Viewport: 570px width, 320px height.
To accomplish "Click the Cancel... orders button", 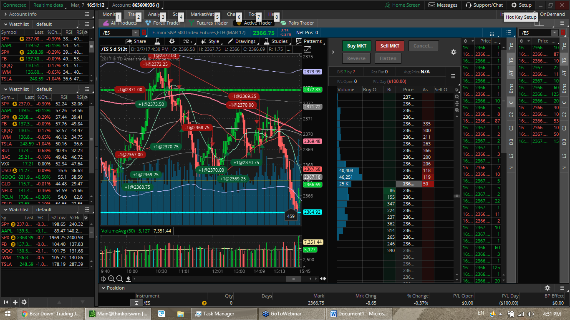I will [x=424, y=46].
